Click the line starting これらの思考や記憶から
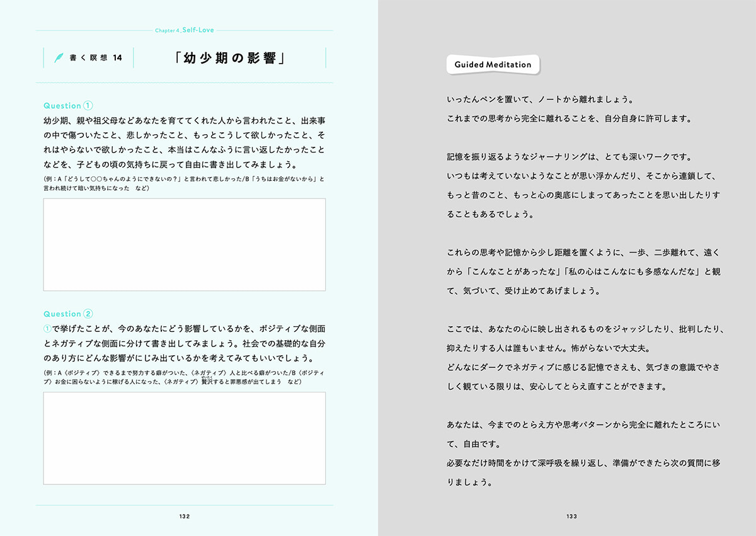Image resolution: width=756 pixels, height=536 pixels. click(x=583, y=252)
